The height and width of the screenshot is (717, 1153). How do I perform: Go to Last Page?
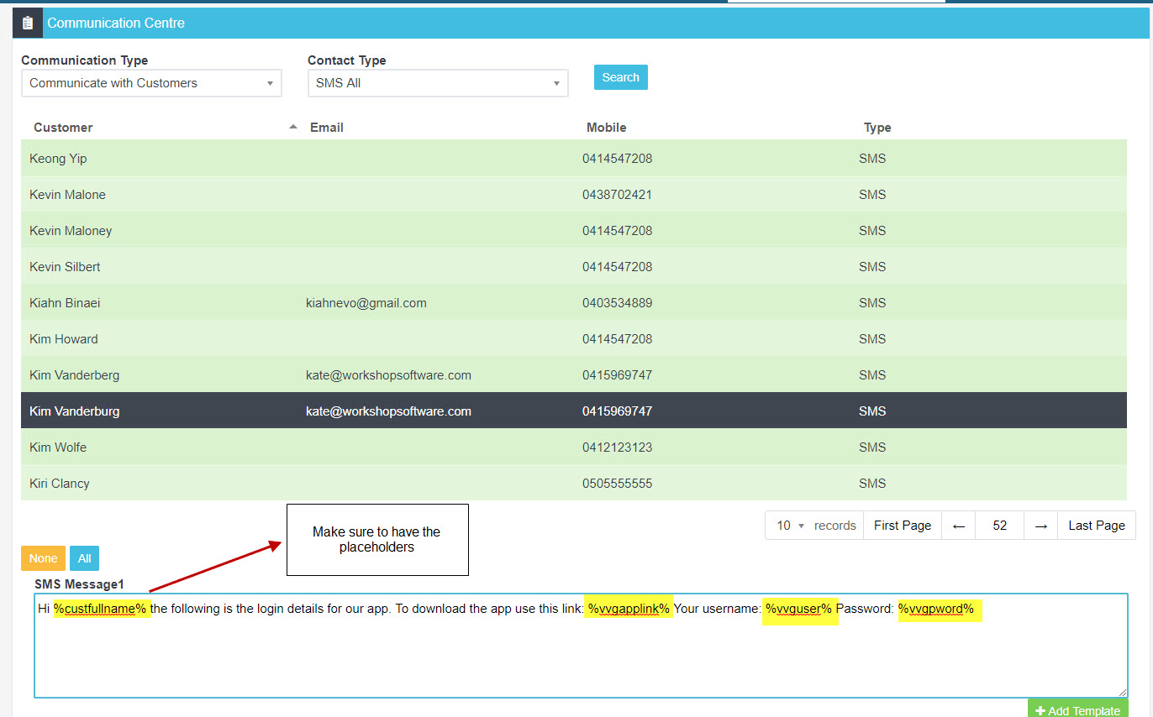tap(1097, 526)
